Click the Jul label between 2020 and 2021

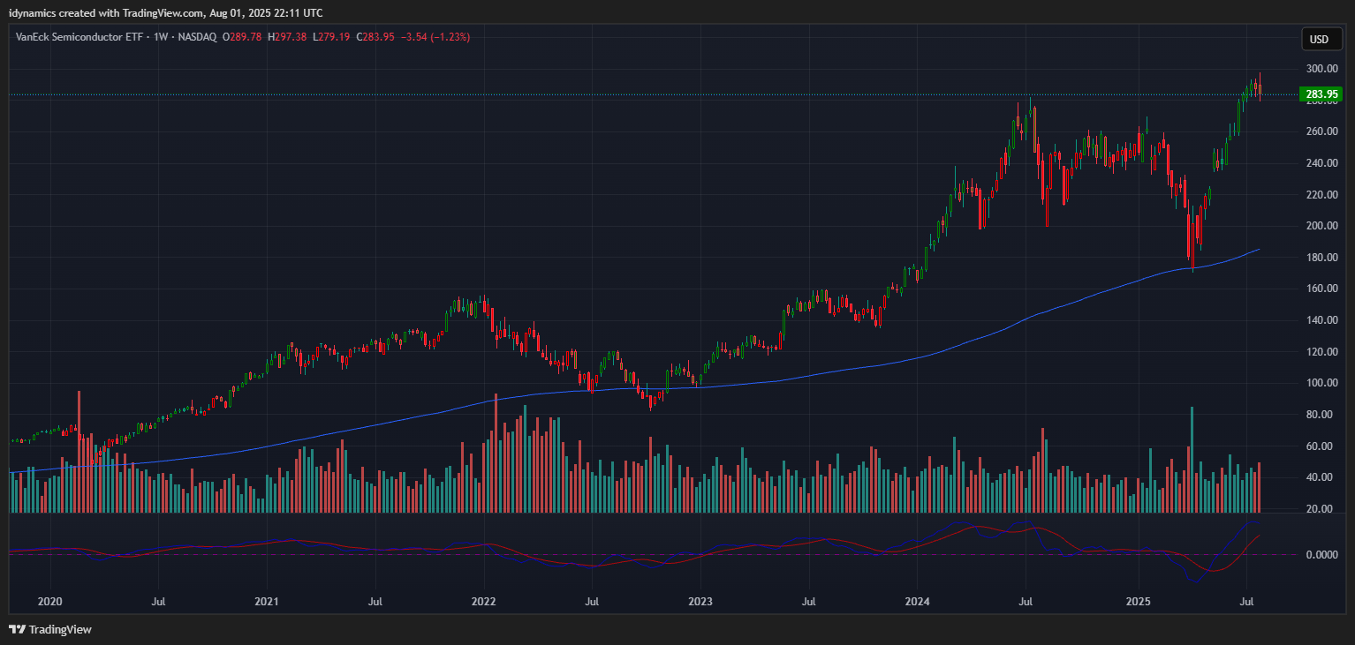(x=159, y=601)
